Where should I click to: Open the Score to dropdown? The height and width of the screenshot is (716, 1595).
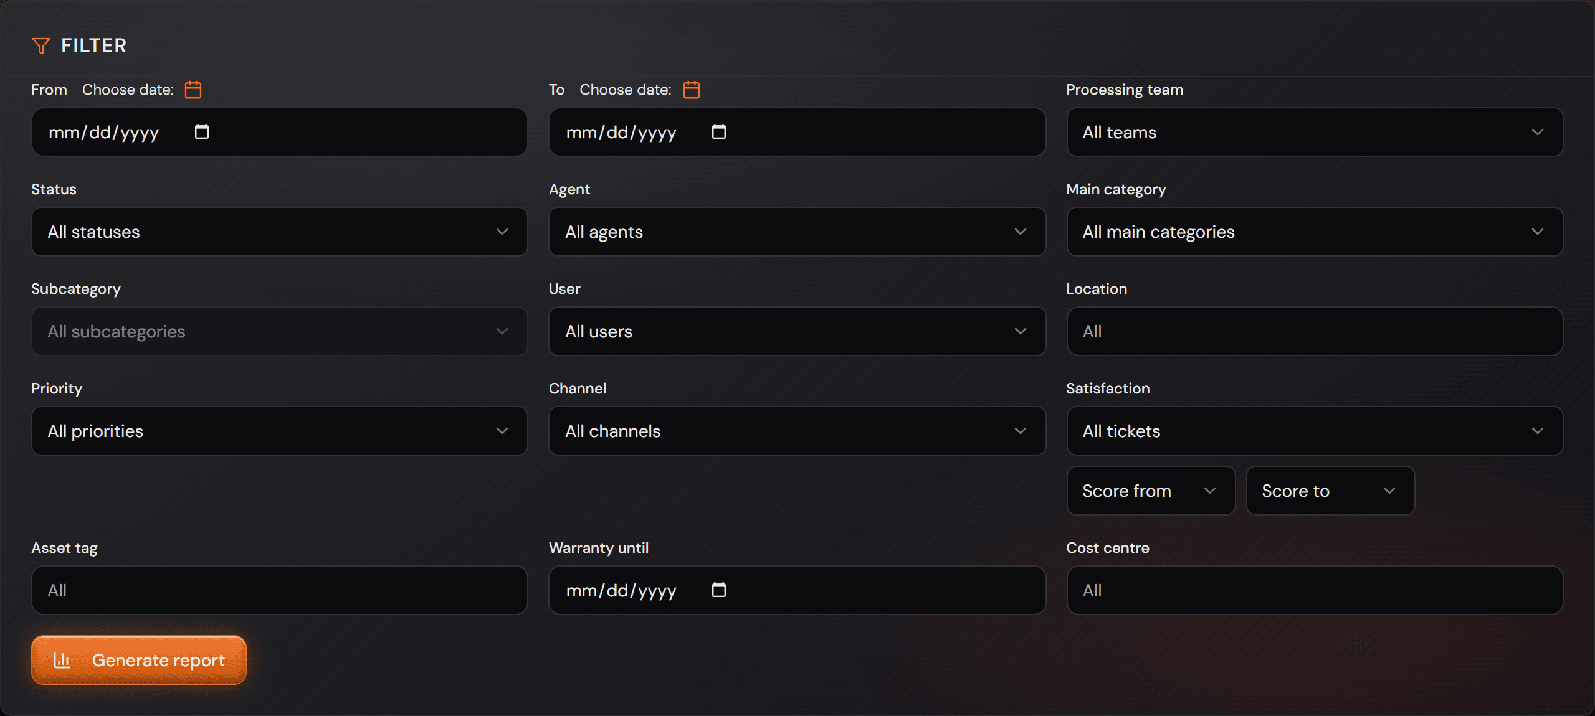pyautogui.click(x=1330, y=491)
